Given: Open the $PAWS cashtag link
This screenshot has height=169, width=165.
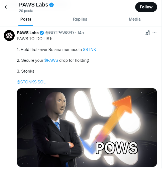Looking at the screenshot, I should pyautogui.click(x=51, y=60).
